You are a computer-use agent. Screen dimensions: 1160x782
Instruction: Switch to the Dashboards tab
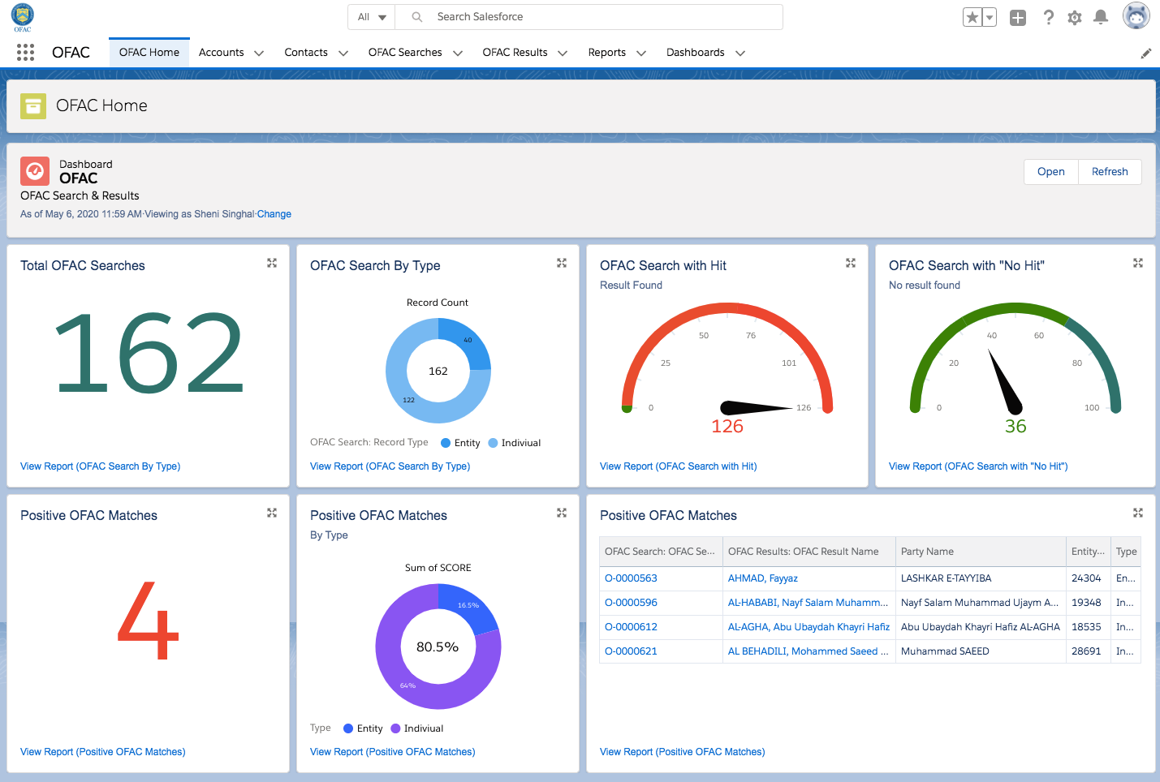pos(695,53)
